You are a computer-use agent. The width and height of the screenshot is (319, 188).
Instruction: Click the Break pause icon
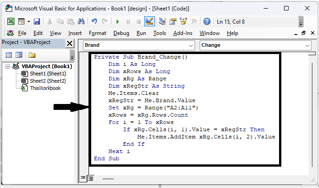click(128, 21)
